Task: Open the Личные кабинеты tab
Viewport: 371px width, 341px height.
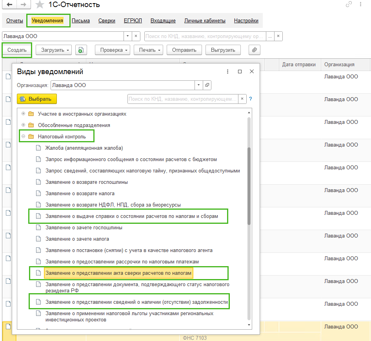Action: 205,20
